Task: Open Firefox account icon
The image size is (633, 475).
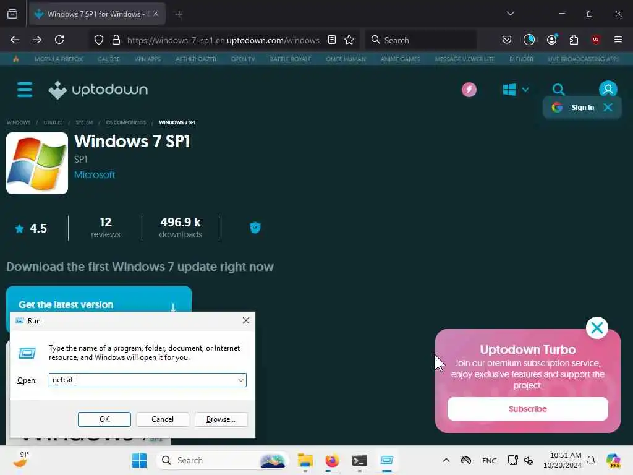Action: pos(551,40)
